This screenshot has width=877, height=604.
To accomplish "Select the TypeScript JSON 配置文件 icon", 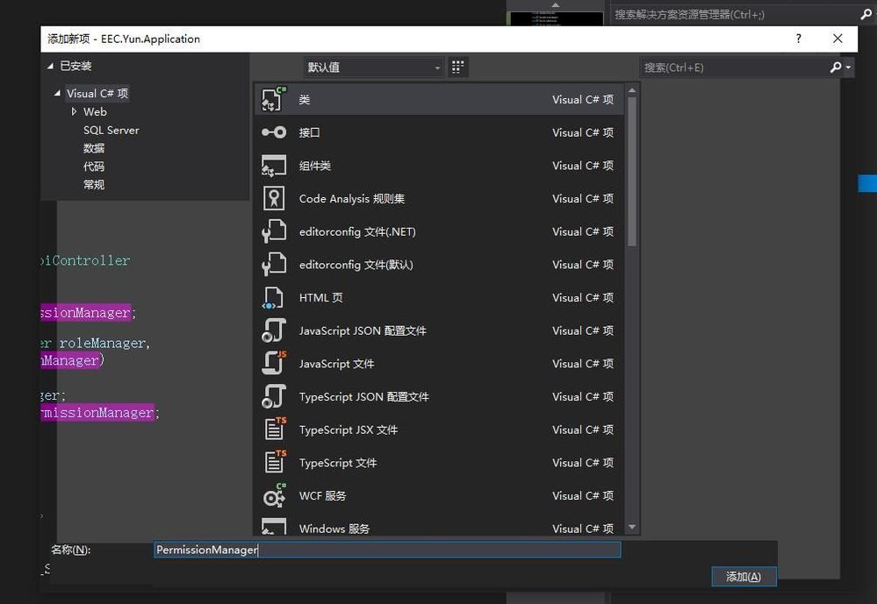I will 274,396.
